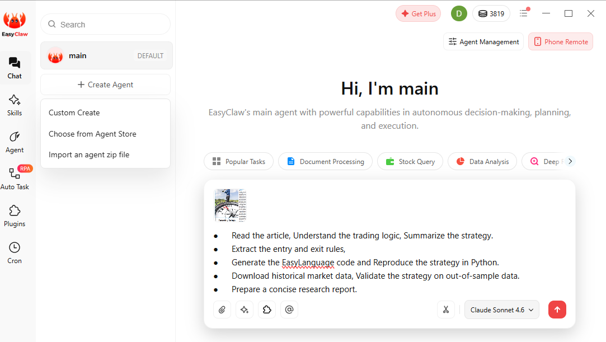Open the notifications list menu icon

click(x=524, y=13)
